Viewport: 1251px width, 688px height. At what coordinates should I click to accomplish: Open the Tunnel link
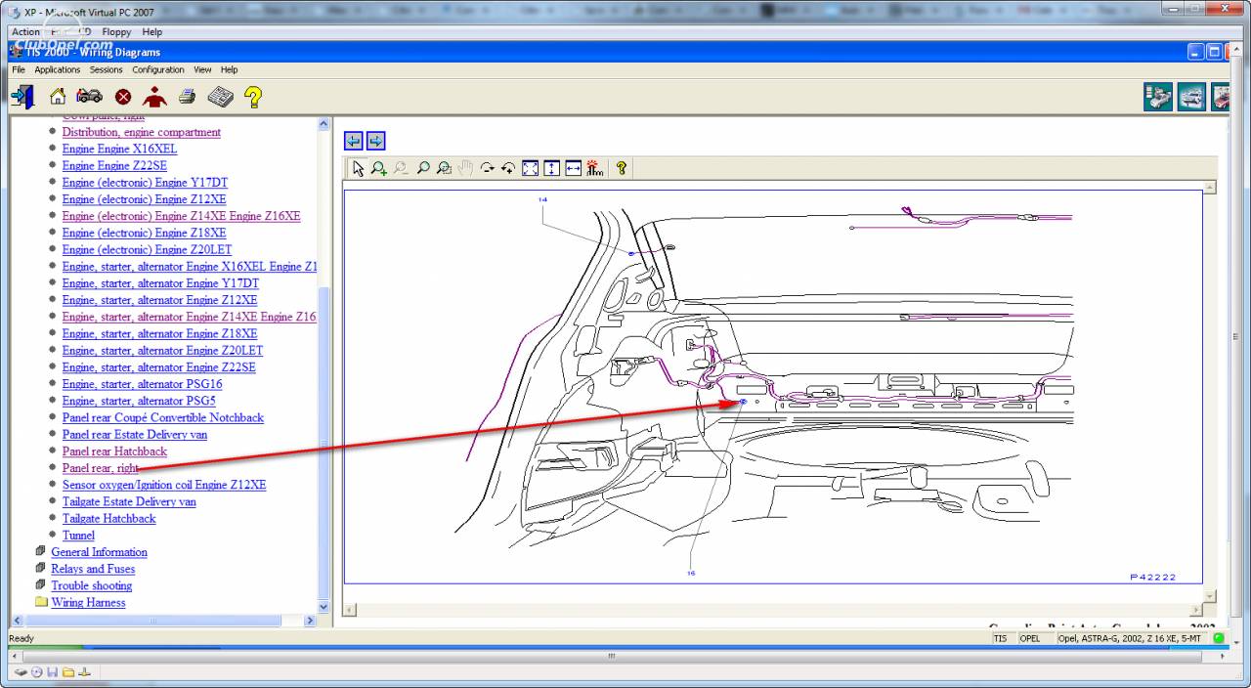(x=78, y=536)
